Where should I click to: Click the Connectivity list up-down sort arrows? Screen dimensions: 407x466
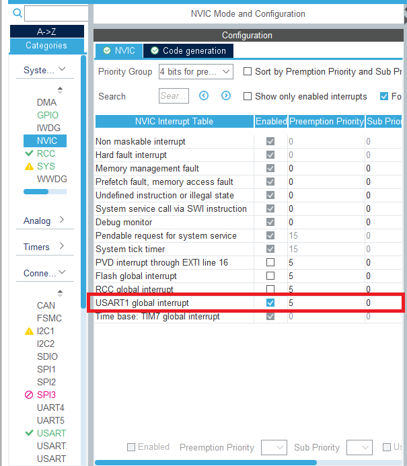[x=60, y=293]
